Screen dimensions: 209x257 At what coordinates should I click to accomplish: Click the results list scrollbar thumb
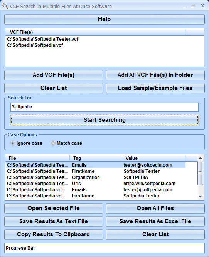[200, 173]
